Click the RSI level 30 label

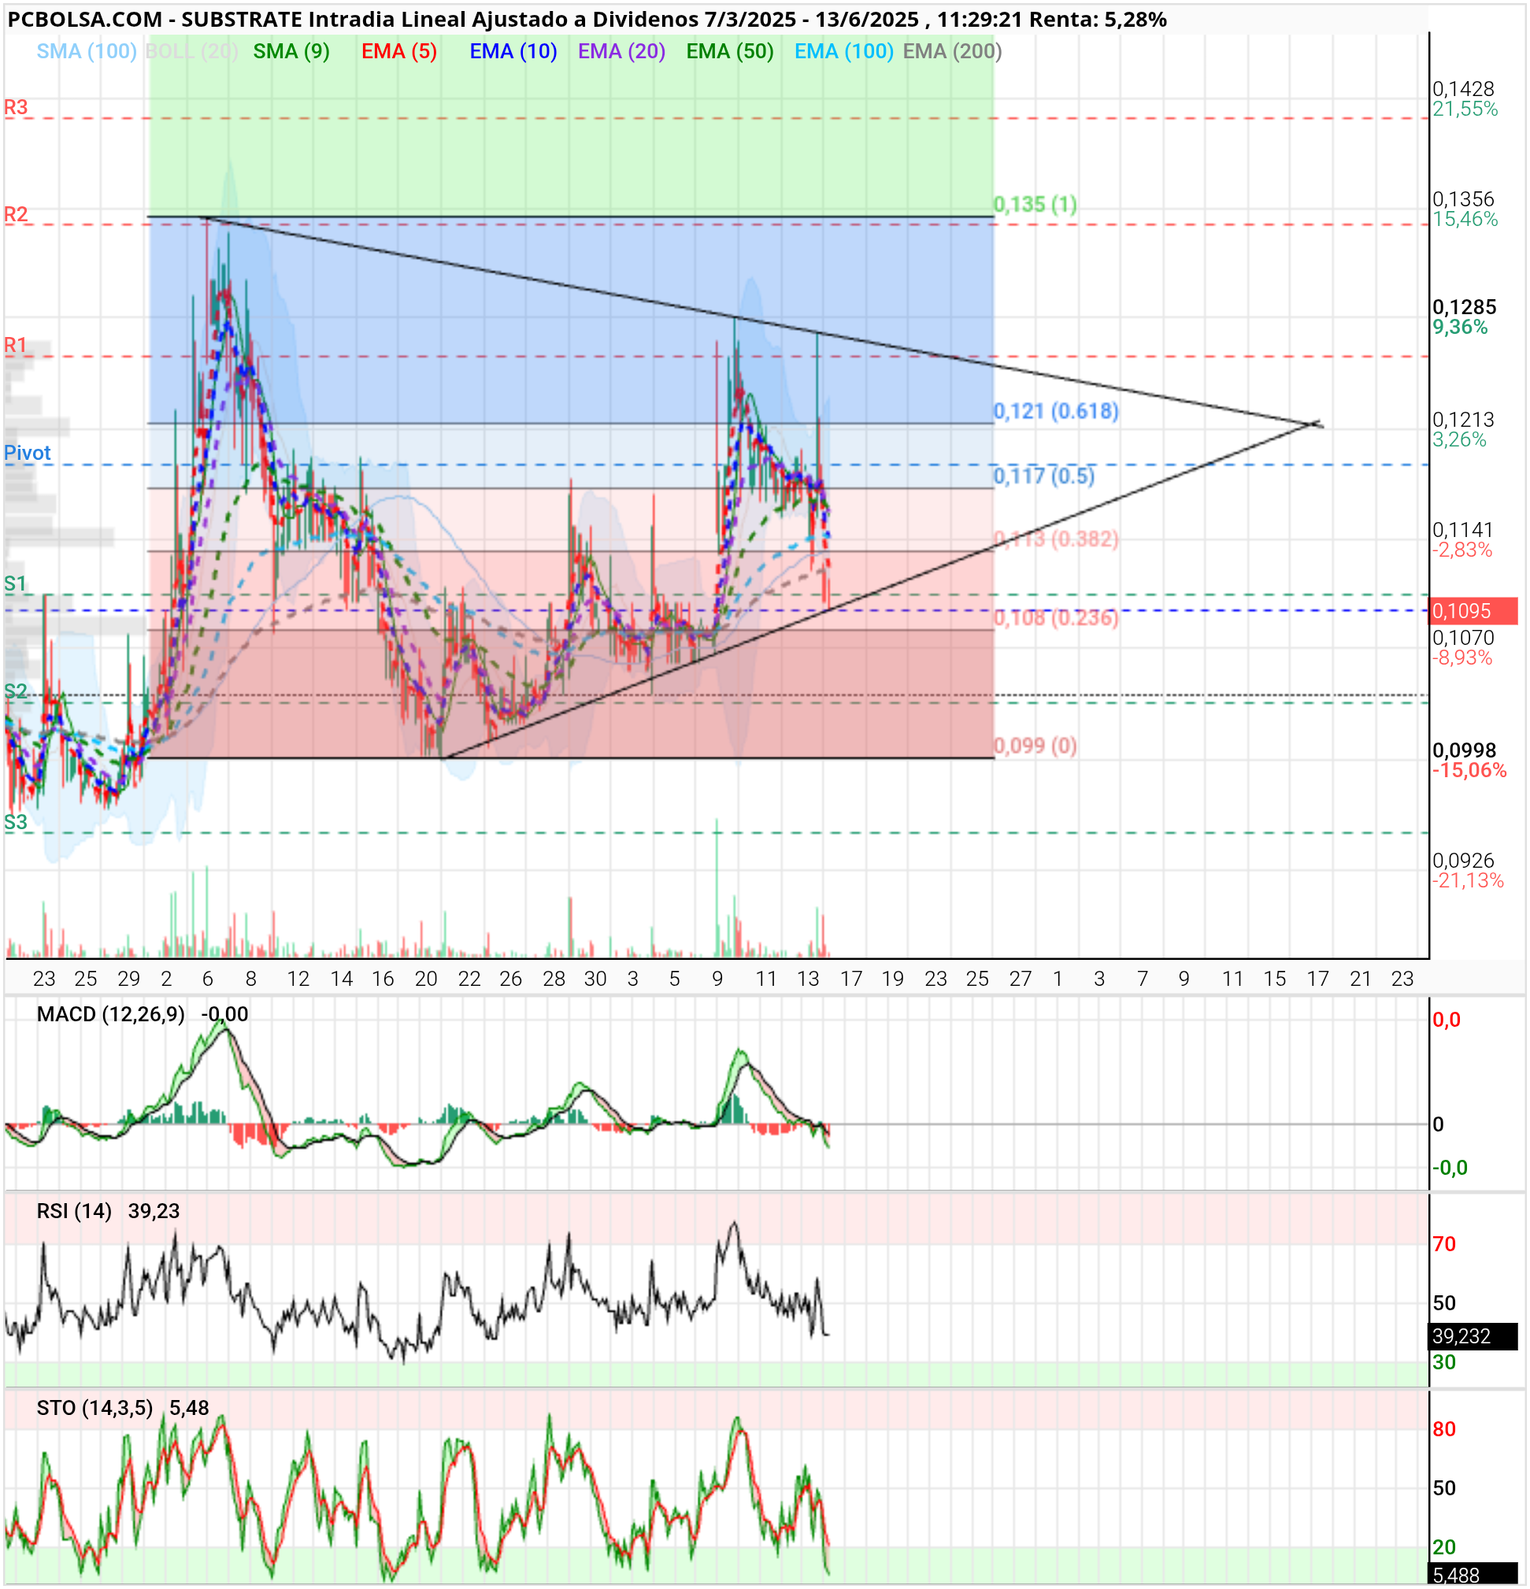pos(1443,1363)
